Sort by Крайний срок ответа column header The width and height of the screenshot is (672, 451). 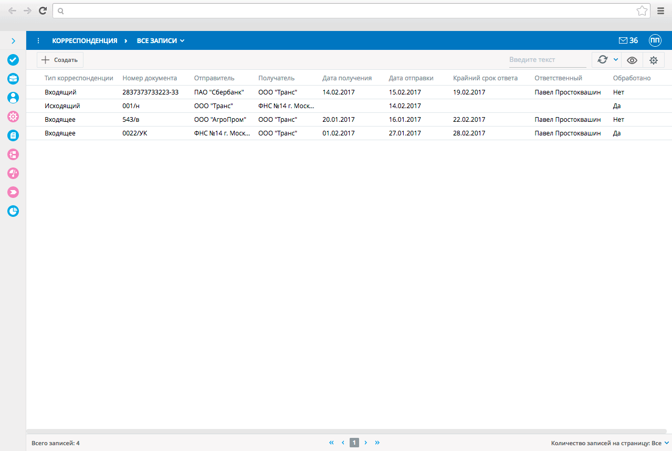click(485, 78)
